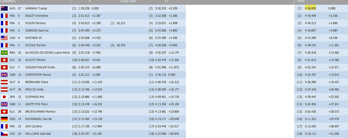Click the highlighted finish time 4:36.853
Image resolution: width=348 pixels, height=138 pixels.
coord(310,8)
